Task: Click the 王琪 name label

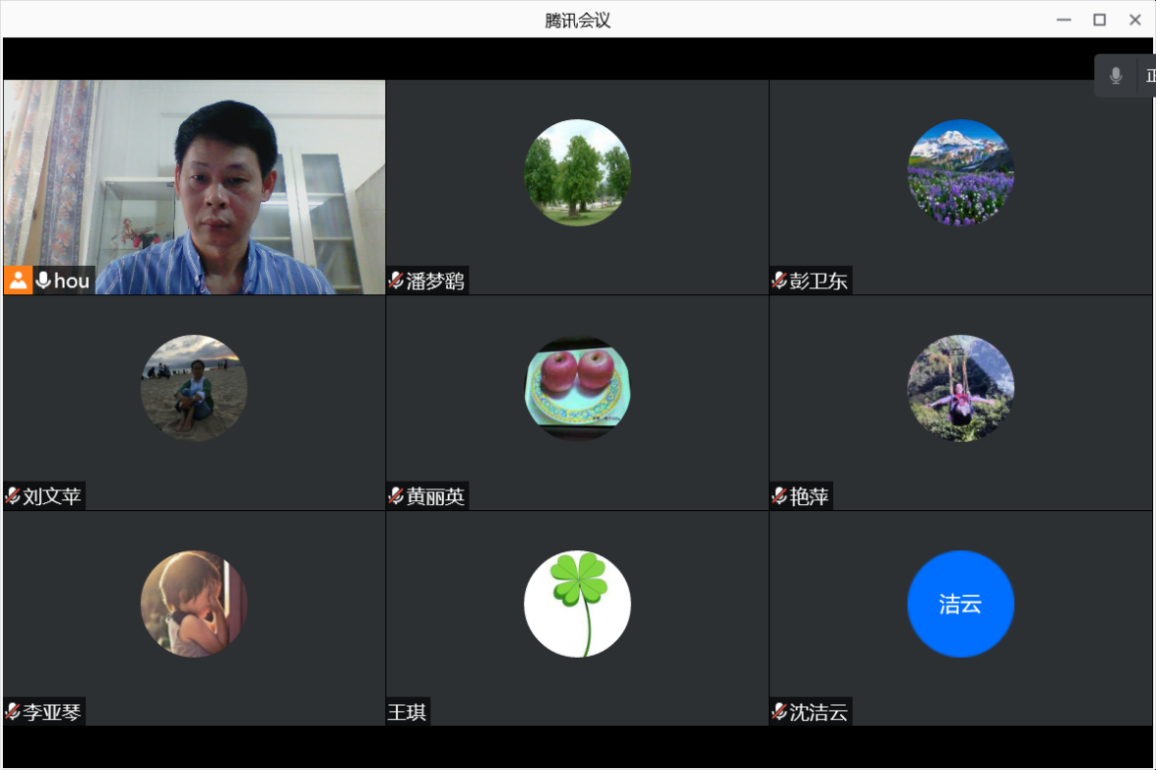Action: 407,711
